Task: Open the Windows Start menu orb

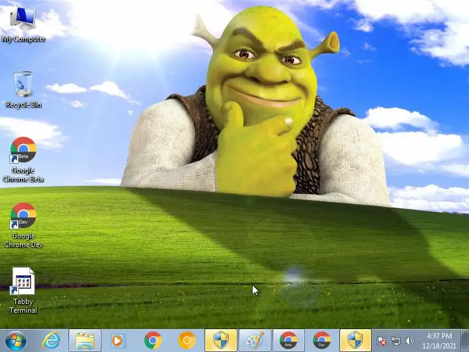Action: (x=16, y=341)
